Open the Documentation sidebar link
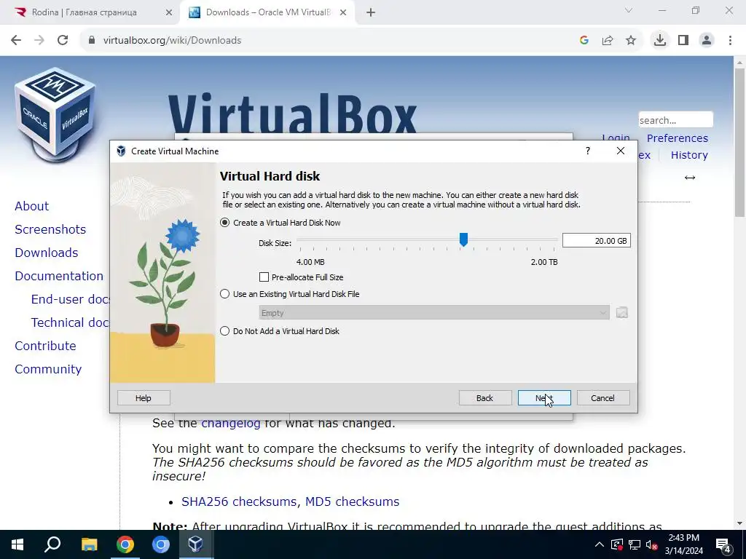Screen dimensions: 746x559 [59, 276]
